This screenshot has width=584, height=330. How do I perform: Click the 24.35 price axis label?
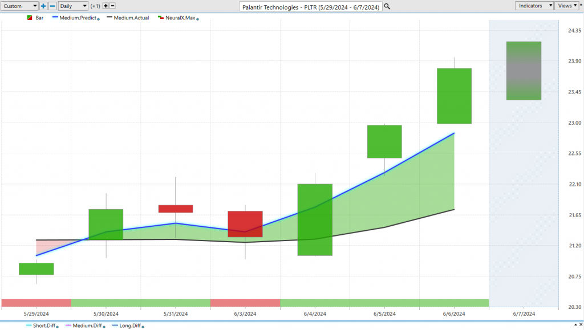coord(574,31)
